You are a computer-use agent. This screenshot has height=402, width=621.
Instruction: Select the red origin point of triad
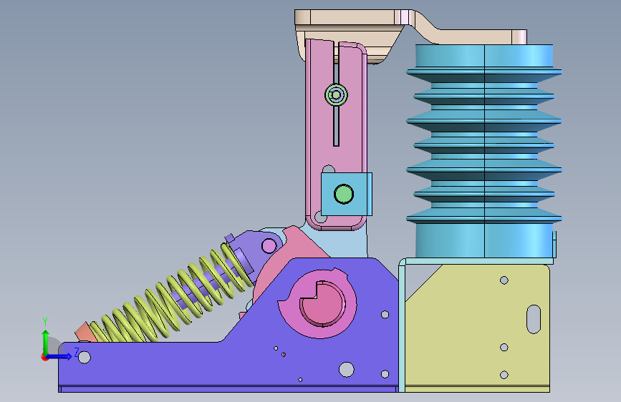(44, 357)
